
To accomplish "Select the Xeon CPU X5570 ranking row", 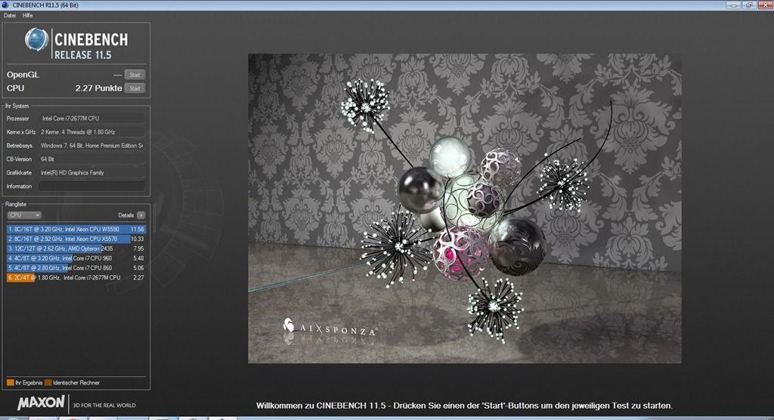I will point(76,239).
